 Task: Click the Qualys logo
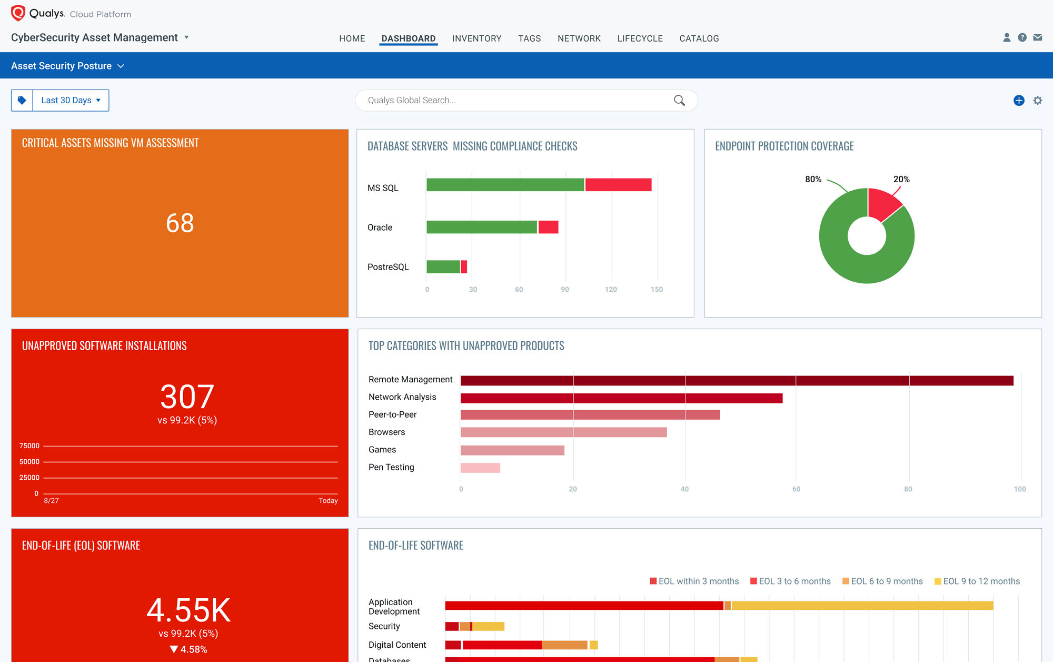pyautogui.click(x=17, y=13)
